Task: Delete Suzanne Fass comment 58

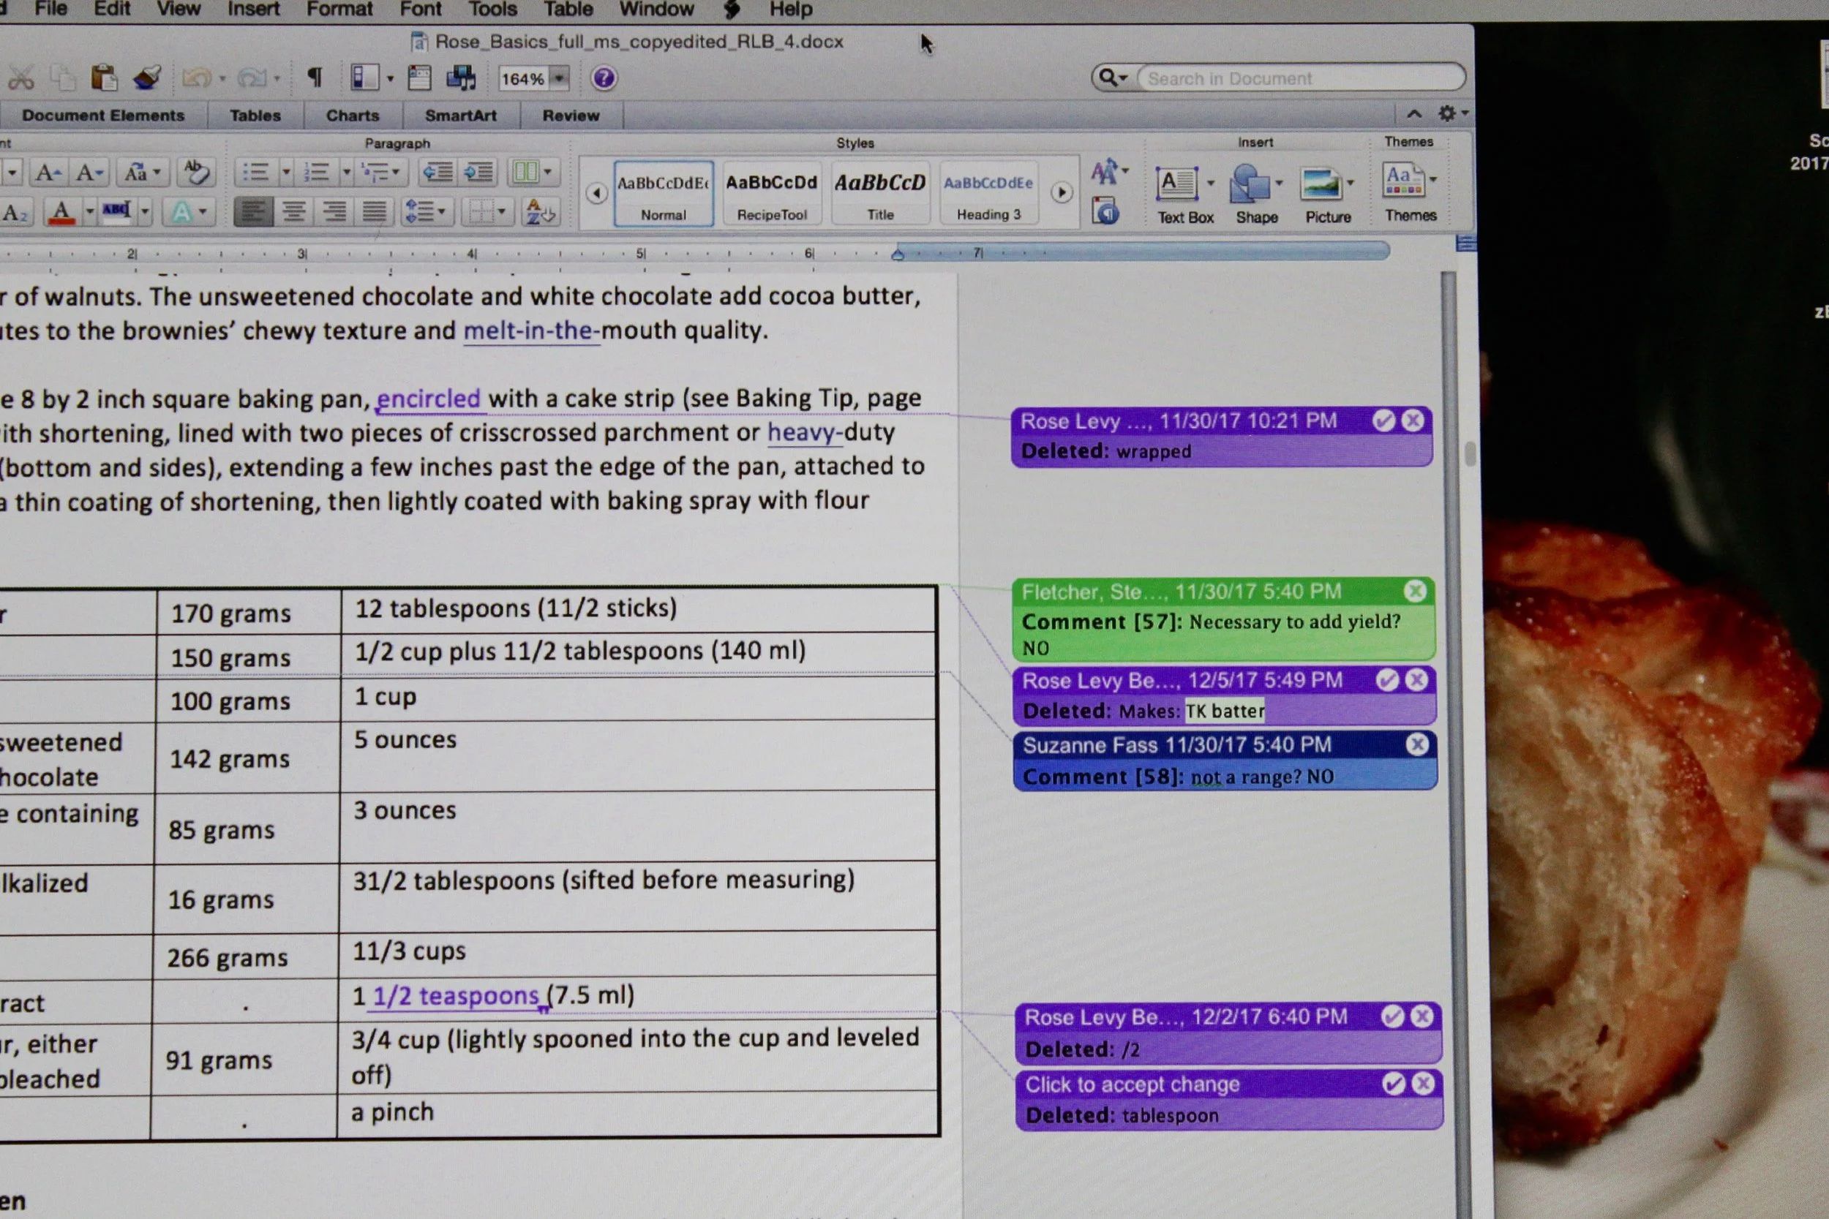Action: [x=1417, y=744]
